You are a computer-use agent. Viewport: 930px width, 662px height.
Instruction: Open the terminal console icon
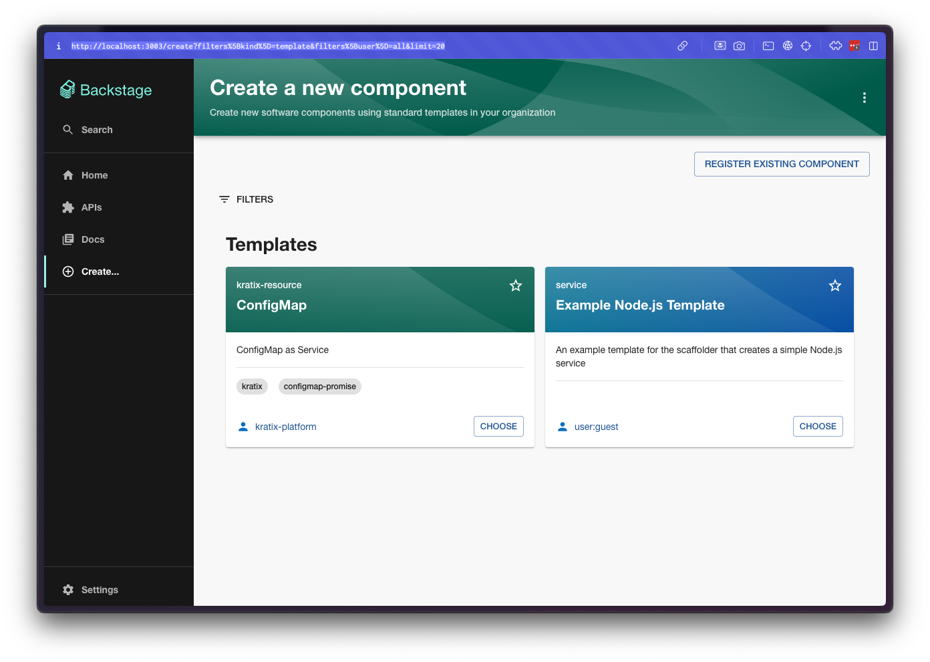[768, 46]
